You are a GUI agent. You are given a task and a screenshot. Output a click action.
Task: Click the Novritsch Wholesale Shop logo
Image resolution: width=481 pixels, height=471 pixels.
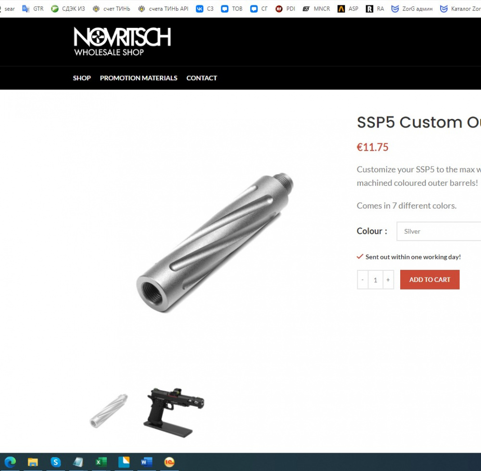(122, 41)
